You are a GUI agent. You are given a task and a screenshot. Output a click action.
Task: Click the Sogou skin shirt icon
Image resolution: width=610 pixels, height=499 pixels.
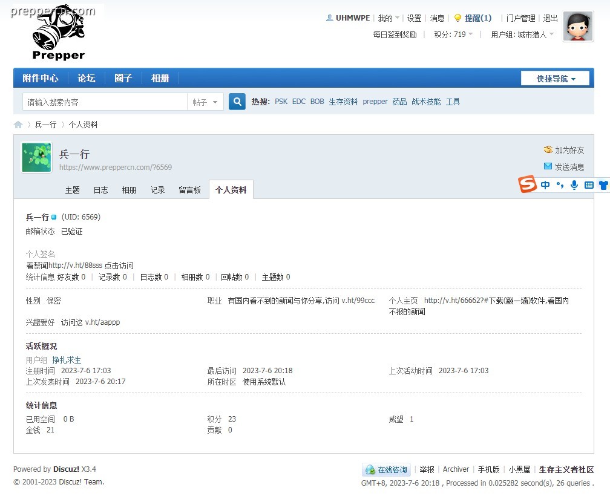point(604,185)
